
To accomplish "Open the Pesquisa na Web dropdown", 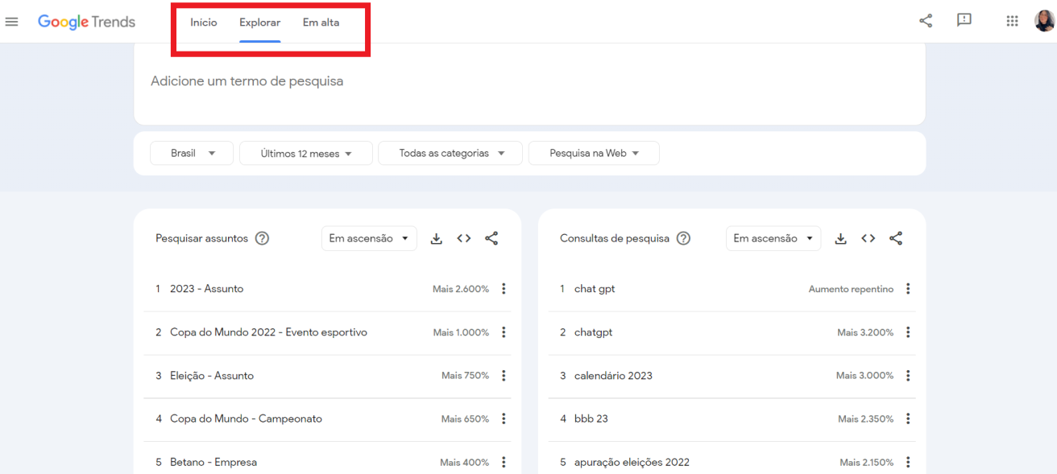I will click(x=594, y=153).
